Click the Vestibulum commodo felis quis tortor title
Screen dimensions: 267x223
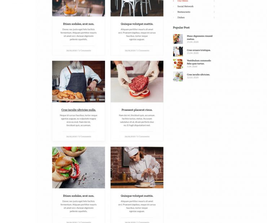(x=199, y=62)
